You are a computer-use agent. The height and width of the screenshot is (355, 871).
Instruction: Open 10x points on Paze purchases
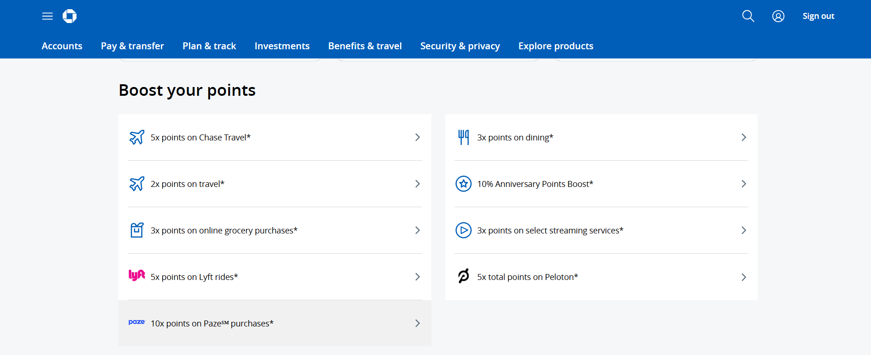point(275,323)
